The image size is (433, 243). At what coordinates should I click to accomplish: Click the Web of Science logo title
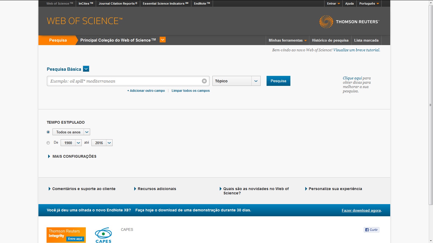point(85,21)
